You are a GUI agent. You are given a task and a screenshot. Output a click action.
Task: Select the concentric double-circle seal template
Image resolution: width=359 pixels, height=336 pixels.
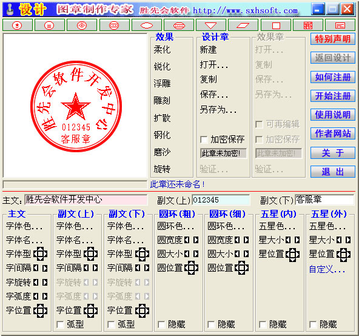coord(82,25)
